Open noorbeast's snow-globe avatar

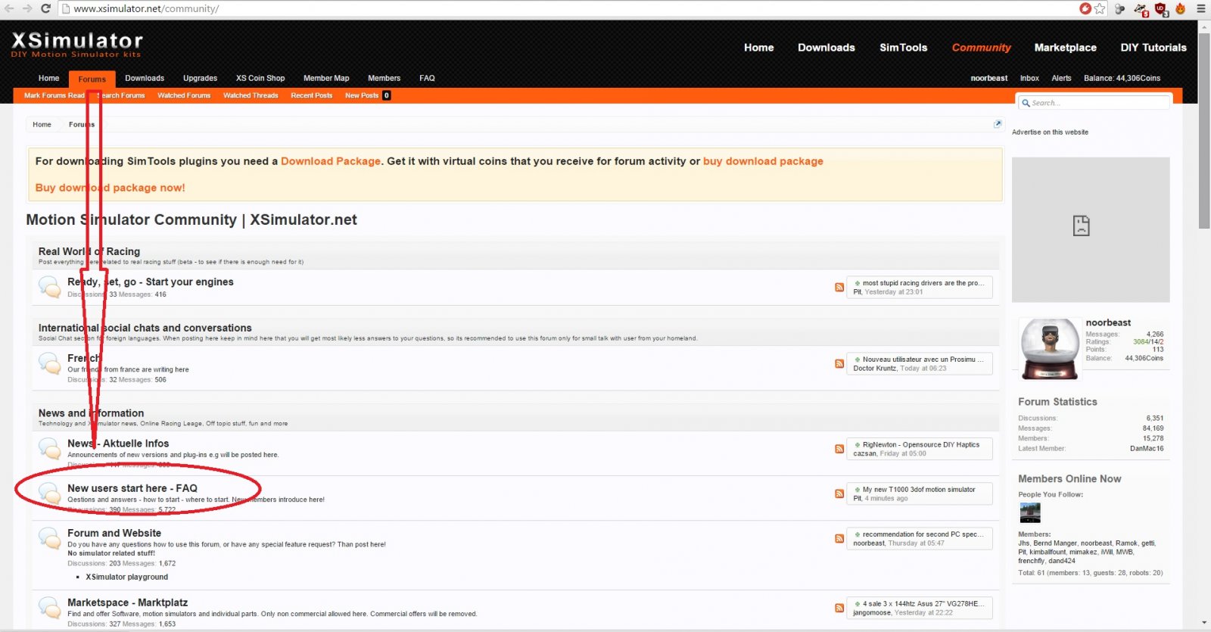tap(1049, 348)
